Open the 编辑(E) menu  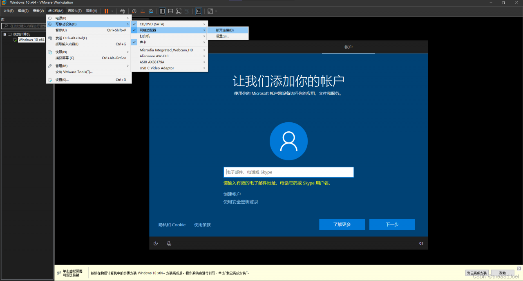click(x=23, y=11)
